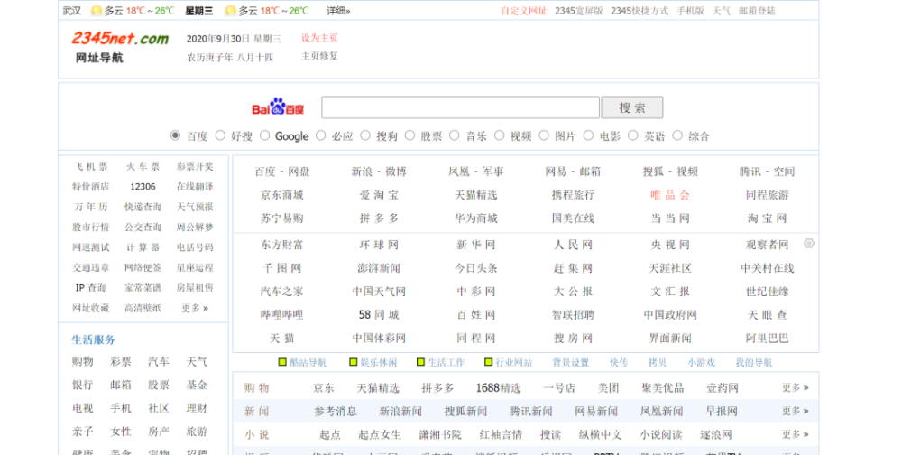Image resolution: width=902 pixels, height=455 pixels.
Task: Open 银行 under 生活服务
Action: (82, 385)
